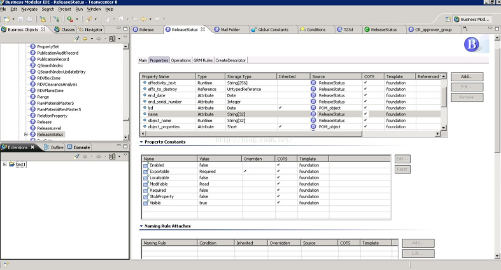Collapse the Property Constants section
The image size is (501, 270).
141,142
